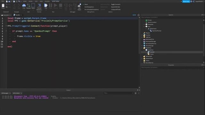Viewport: 205px width, 115px height.
Task: Click the Collapse All Folds action
Action: click(x=116, y=10)
